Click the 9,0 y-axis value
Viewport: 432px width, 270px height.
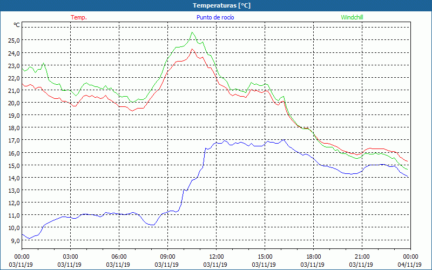(15, 240)
